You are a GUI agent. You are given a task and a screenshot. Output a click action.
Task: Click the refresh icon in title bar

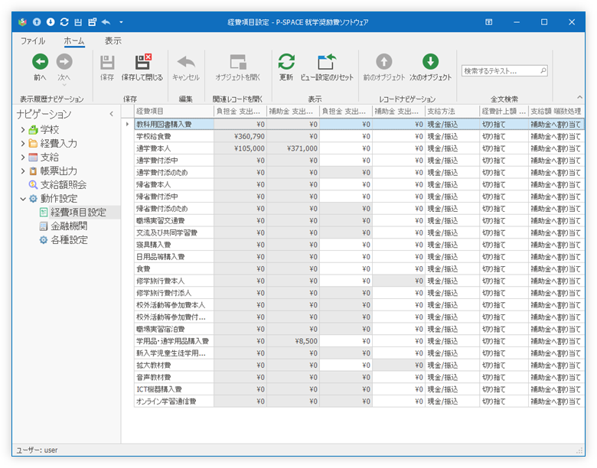click(x=64, y=22)
